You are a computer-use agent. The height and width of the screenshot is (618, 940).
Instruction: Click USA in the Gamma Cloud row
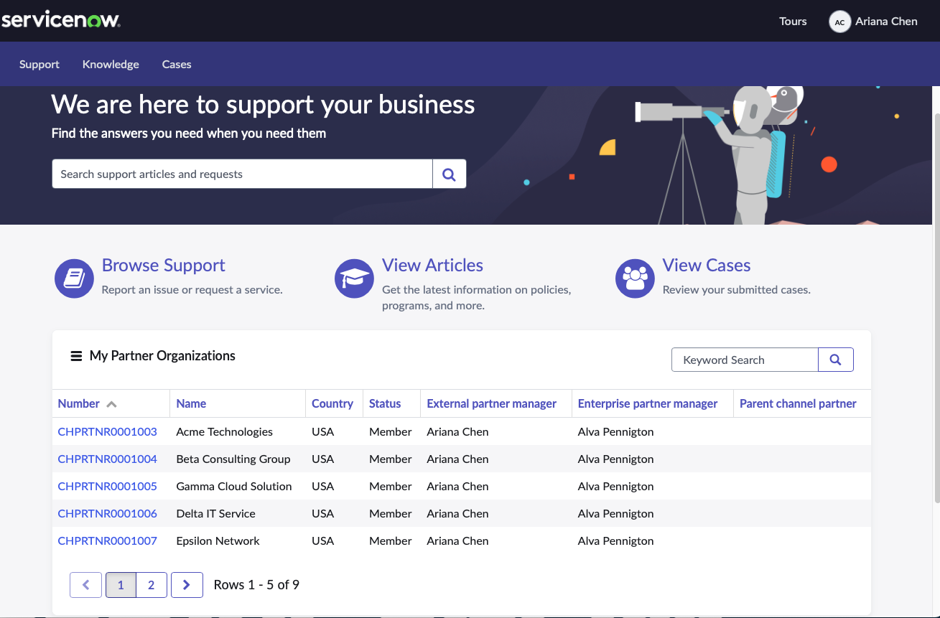coord(323,486)
